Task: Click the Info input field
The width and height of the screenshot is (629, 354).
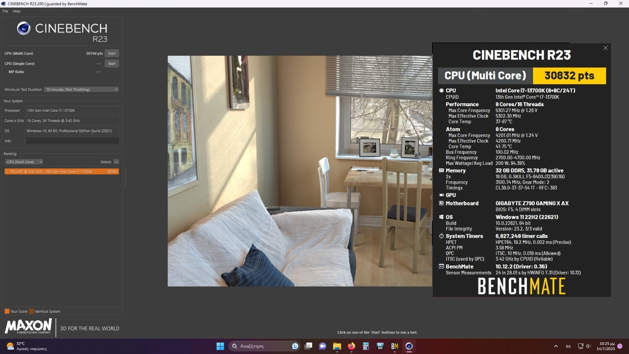Action: click(72, 141)
